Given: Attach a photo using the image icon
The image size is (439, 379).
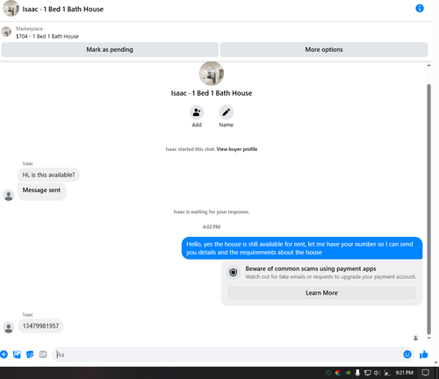Looking at the screenshot, I should (17, 354).
